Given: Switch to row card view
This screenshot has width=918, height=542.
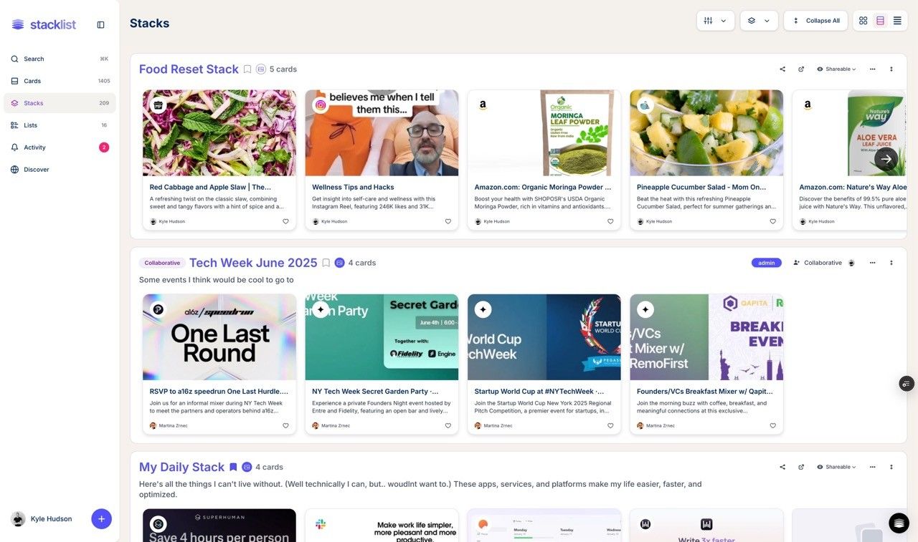Looking at the screenshot, I should tap(881, 21).
